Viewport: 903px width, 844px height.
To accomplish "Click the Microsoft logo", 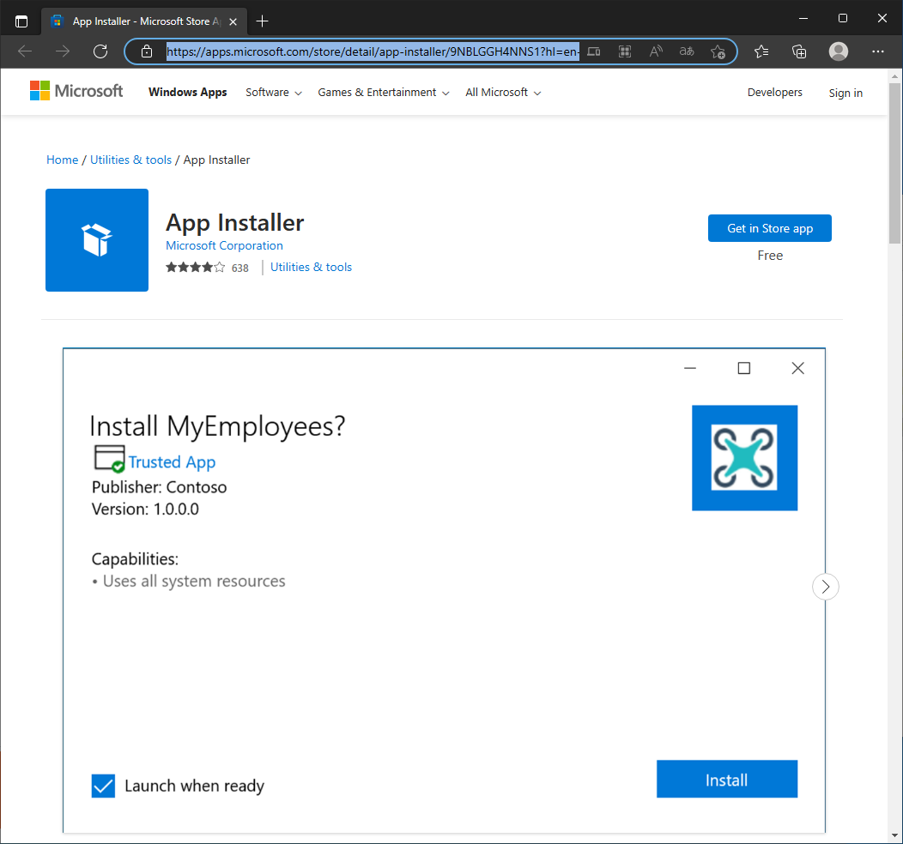I will click(76, 91).
